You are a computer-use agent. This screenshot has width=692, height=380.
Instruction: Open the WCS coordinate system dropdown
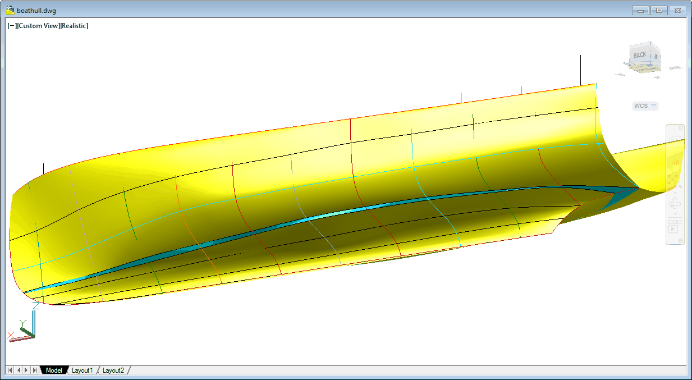click(645, 106)
